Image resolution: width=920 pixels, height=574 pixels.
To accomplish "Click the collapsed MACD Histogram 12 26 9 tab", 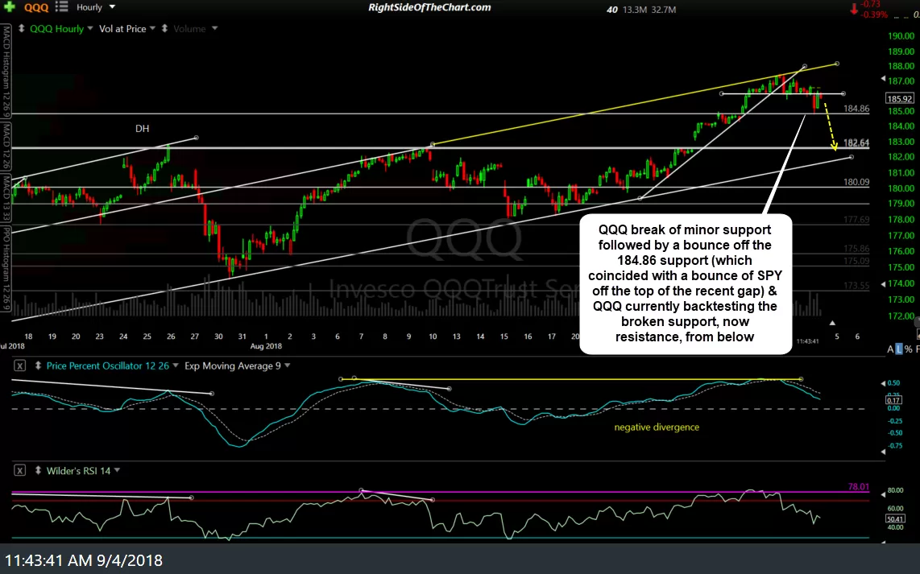I will [x=6, y=70].
